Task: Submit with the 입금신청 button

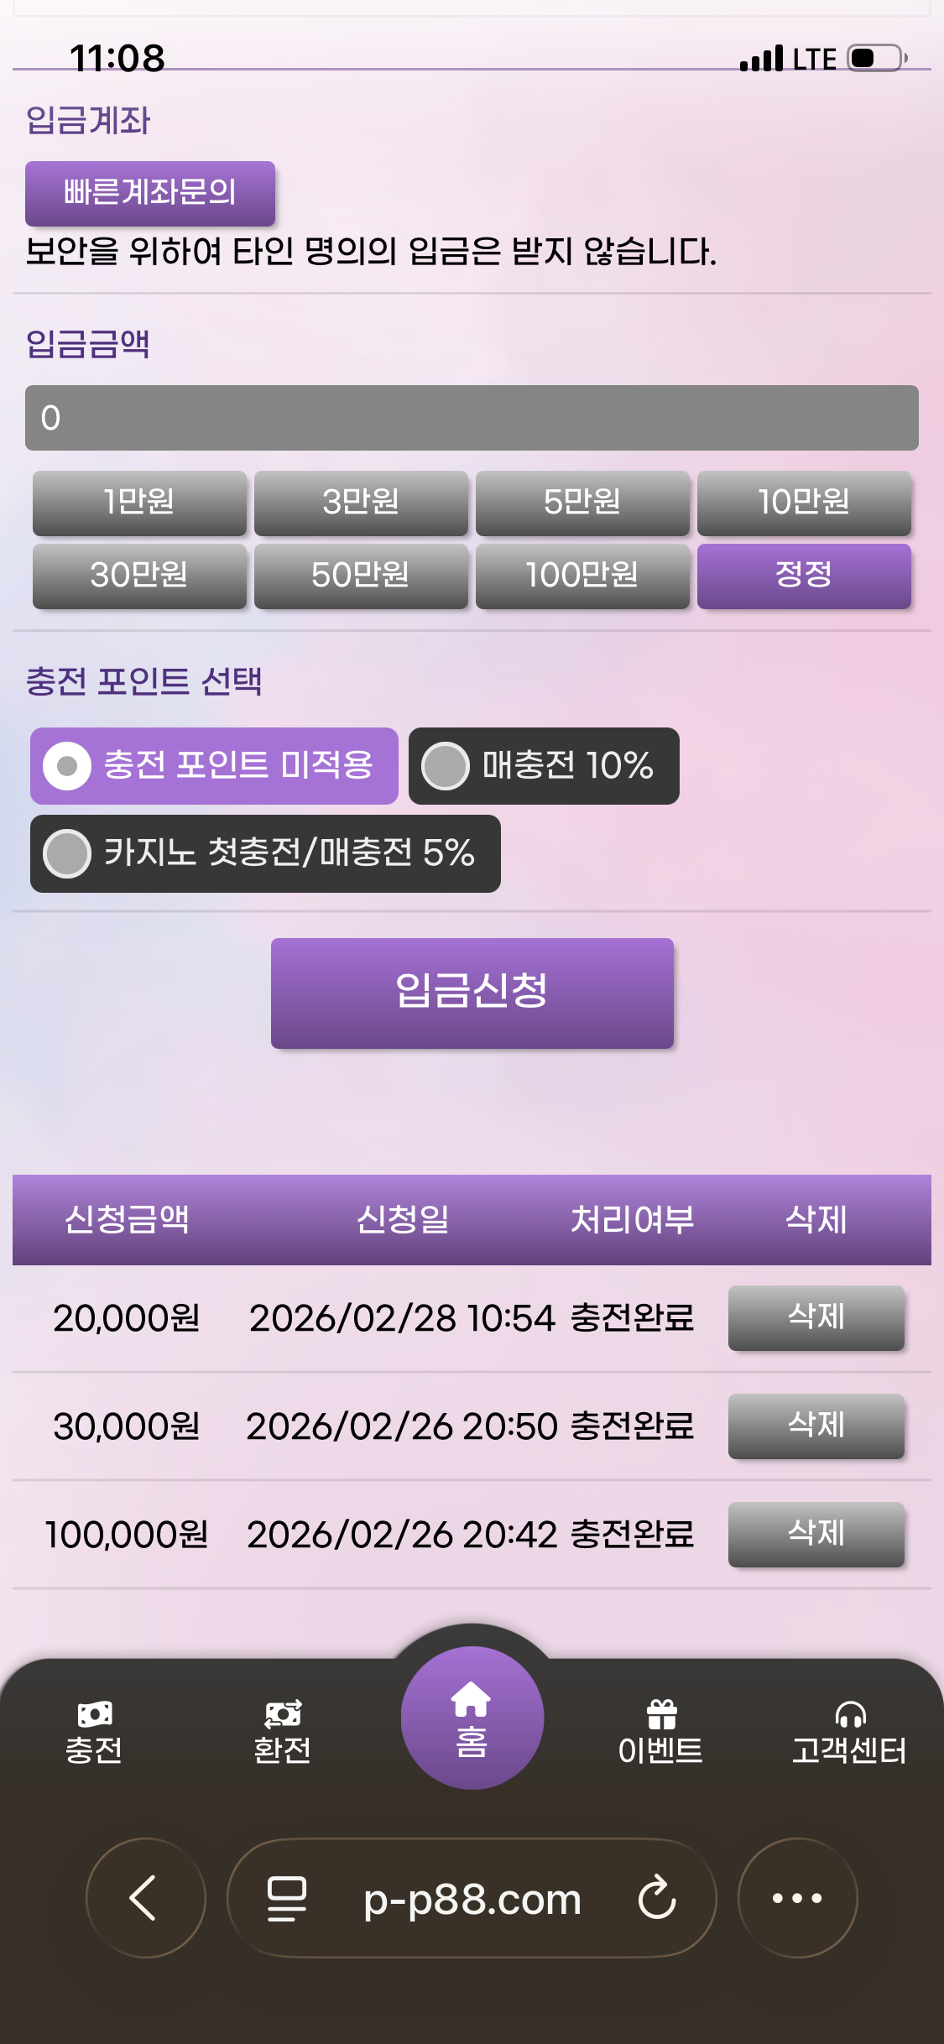Action: 472,993
